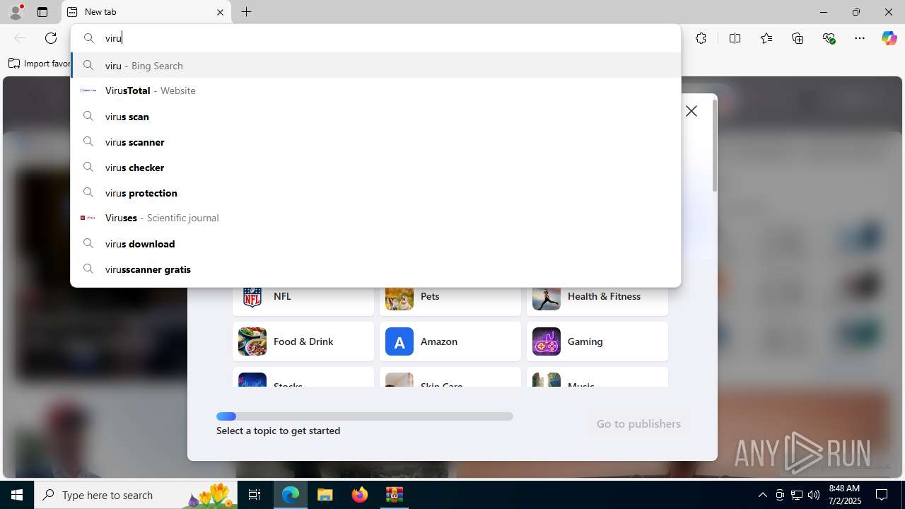Click the Refresh page button
Screen dimensions: 905x509
coord(51,38)
